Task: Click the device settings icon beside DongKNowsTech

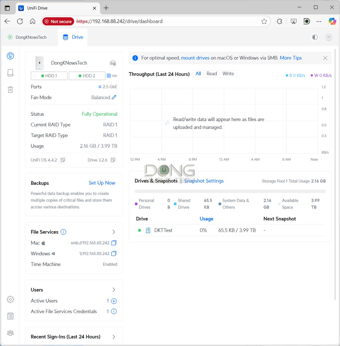Action: click(x=113, y=63)
